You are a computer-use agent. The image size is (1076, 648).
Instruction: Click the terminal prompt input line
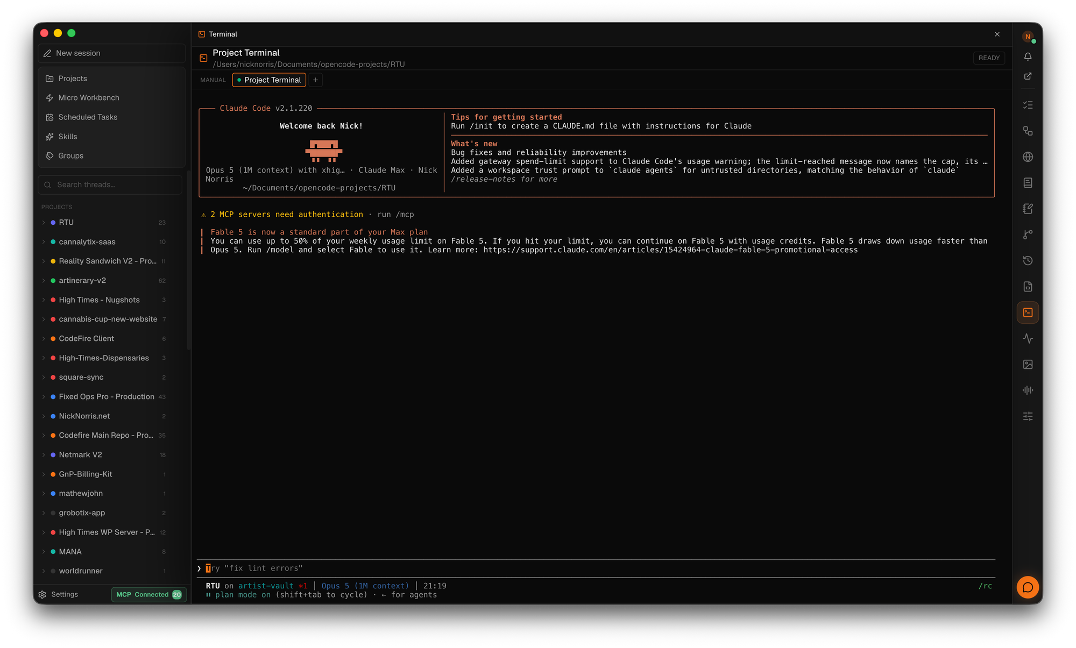(x=596, y=568)
